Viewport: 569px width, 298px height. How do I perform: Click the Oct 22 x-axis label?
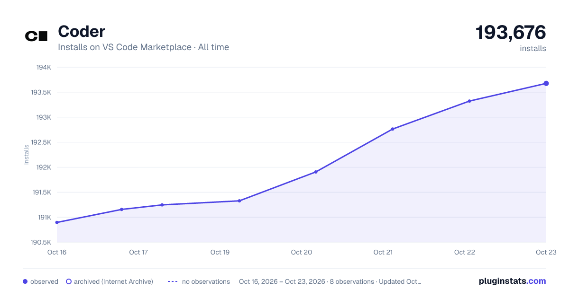tap(465, 252)
